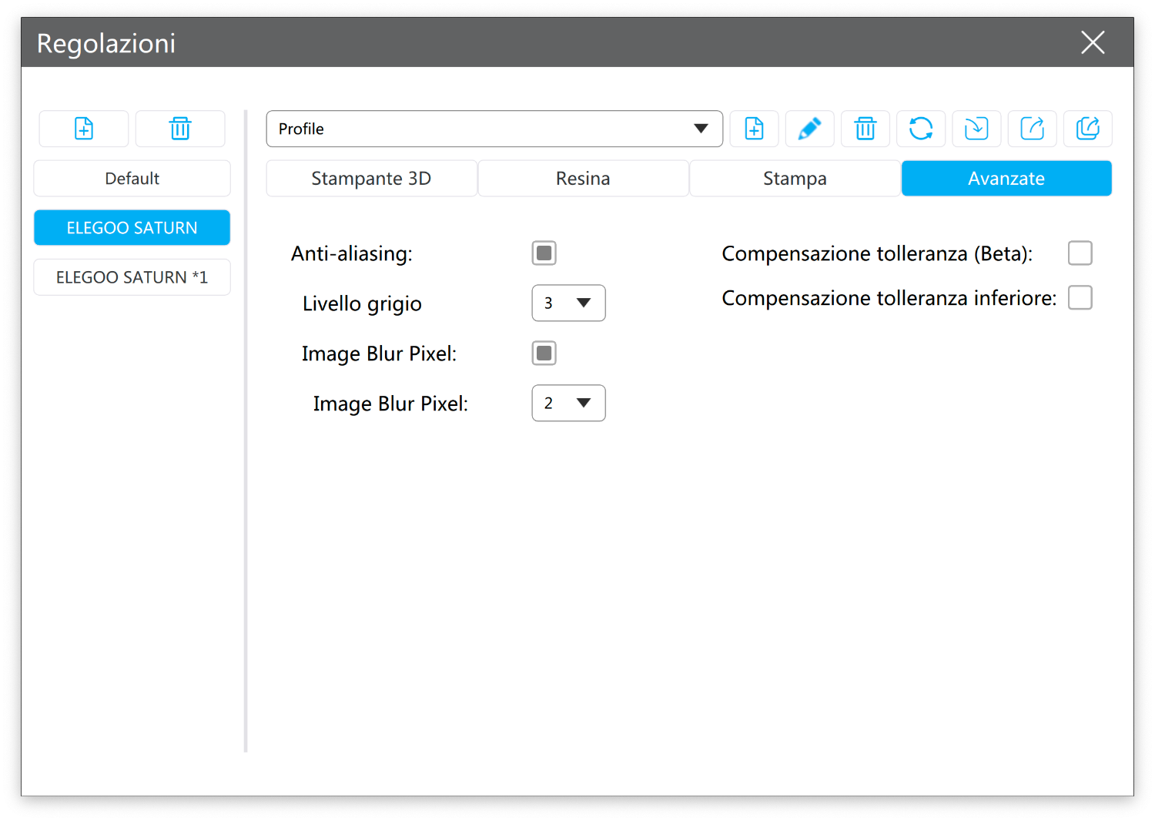This screenshot has width=1155, height=821.
Task: Click the pencil edit profile icon
Action: coord(809,129)
